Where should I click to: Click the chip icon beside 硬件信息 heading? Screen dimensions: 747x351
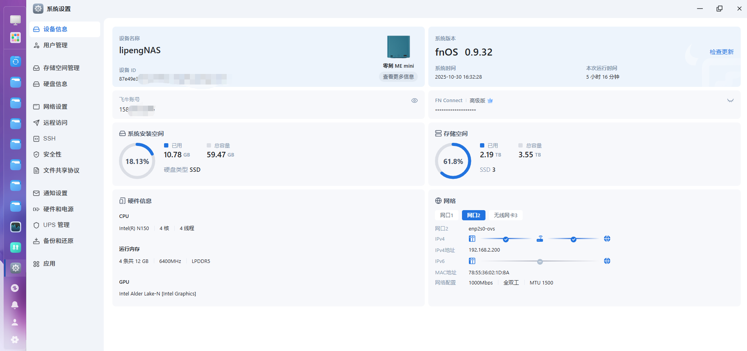click(122, 201)
